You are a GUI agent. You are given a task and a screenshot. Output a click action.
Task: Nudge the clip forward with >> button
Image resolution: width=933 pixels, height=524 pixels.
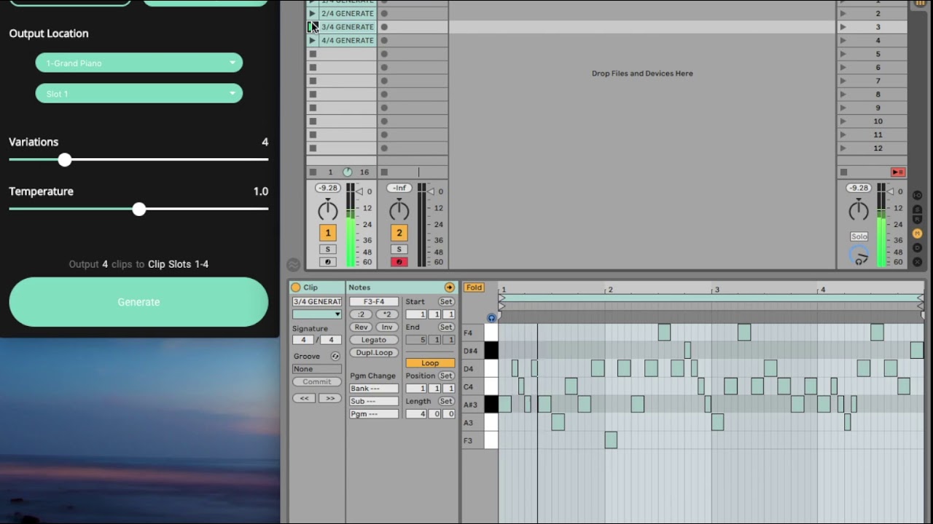[330, 398]
